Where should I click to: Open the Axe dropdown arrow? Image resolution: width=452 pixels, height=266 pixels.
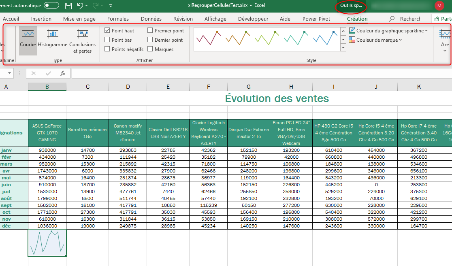coord(445,51)
